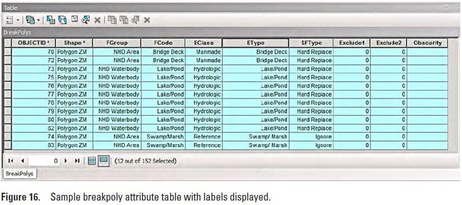Click row selector box for OBJECTID 78

pyautogui.click(x=7, y=103)
